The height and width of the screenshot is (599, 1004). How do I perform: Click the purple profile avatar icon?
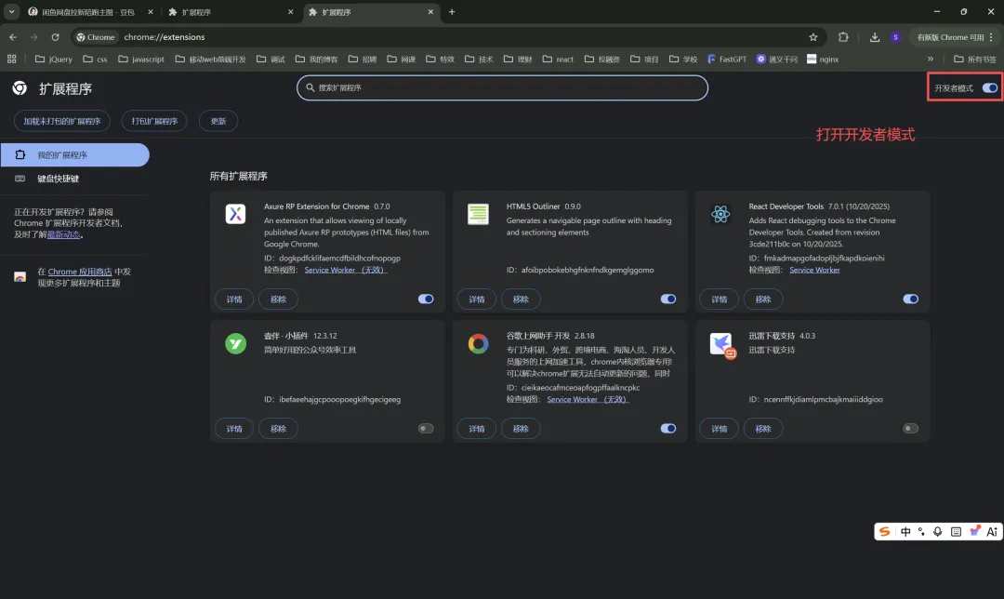tap(896, 37)
